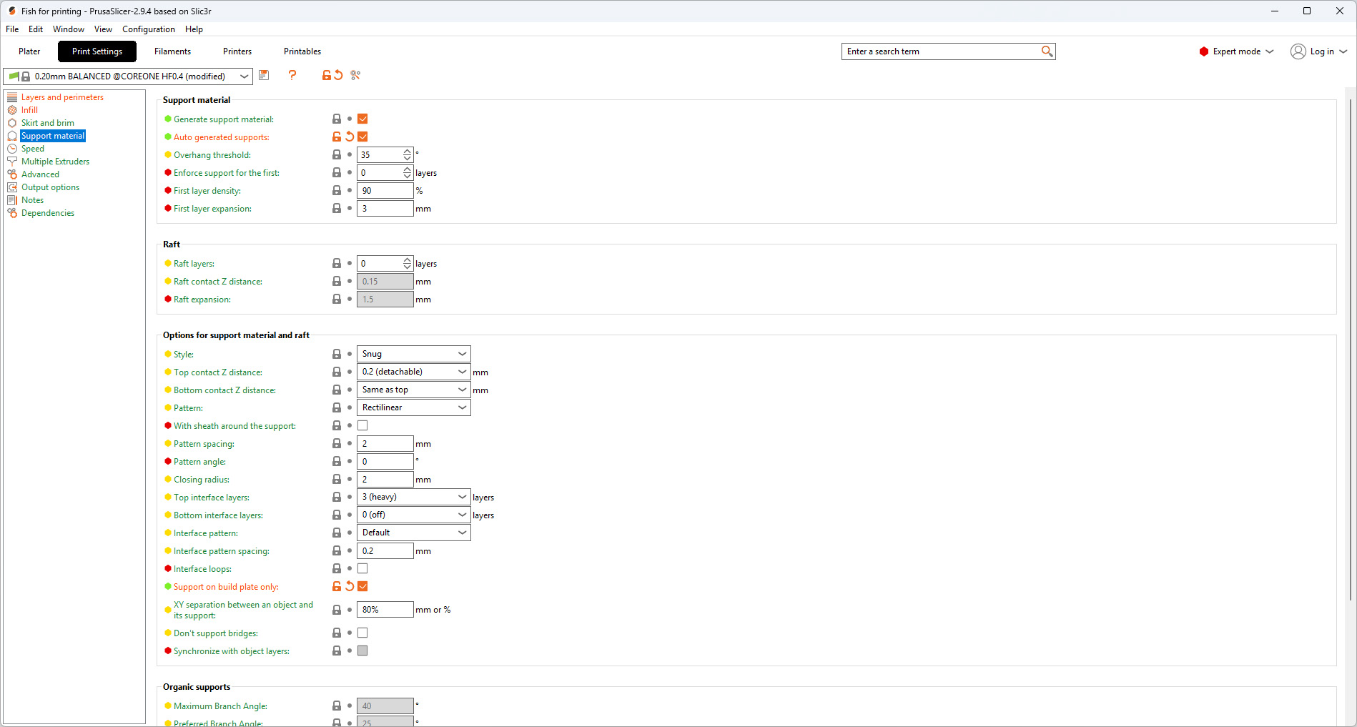Click the Log in user icon
Viewport: 1357px width, 727px height.
click(1298, 51)
